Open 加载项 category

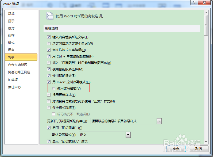21,80
